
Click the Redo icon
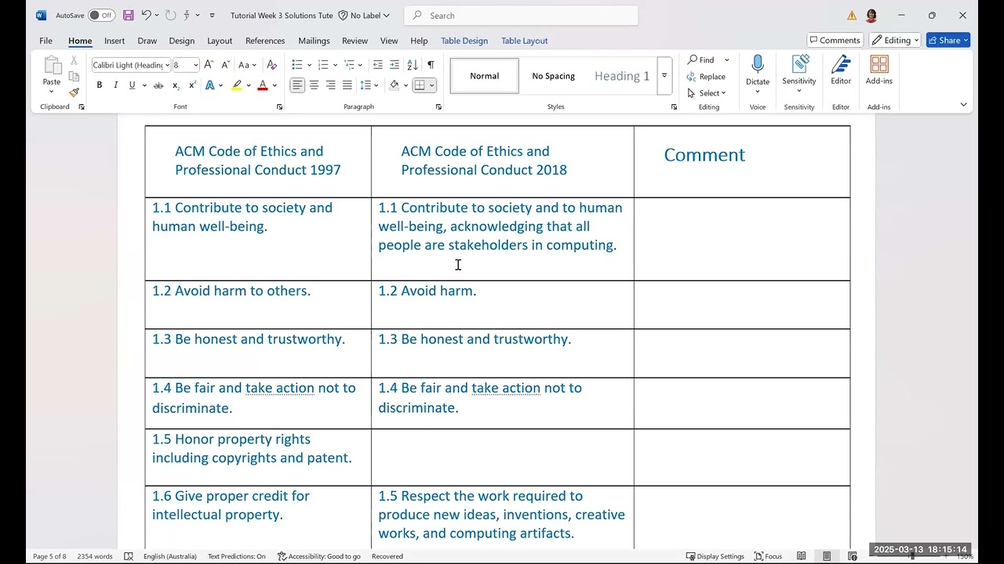click(x=170, y=15)
